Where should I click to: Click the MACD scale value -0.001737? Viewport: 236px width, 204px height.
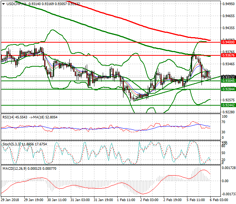[x=229, y=194]
